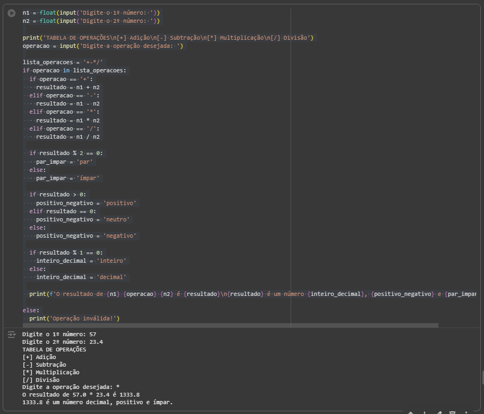Open the cell output actions icon
This screenshot has height=414, width=484.
click(x=11, y=335)
